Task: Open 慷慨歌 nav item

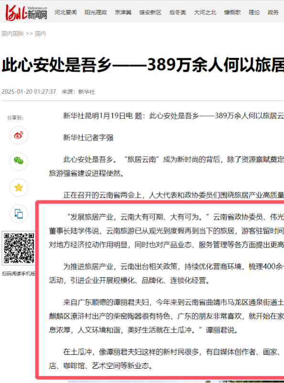Action: (x=232, y=12)
